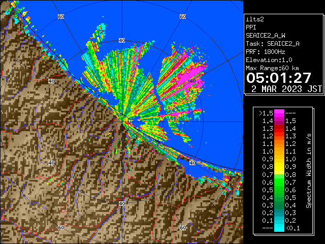Pick the bright green 0.6–0.7 legend swatch
The width and height of the screenshot is (325, 244).
(279, 182)
